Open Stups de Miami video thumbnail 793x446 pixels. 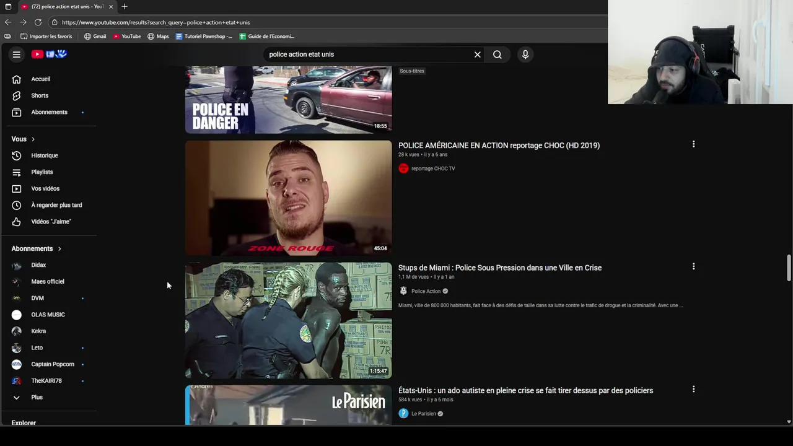(288, 320)
